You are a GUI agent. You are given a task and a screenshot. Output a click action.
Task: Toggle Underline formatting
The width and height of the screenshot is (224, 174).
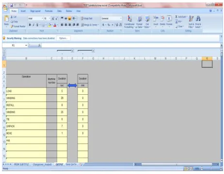(x=37, y=25)
